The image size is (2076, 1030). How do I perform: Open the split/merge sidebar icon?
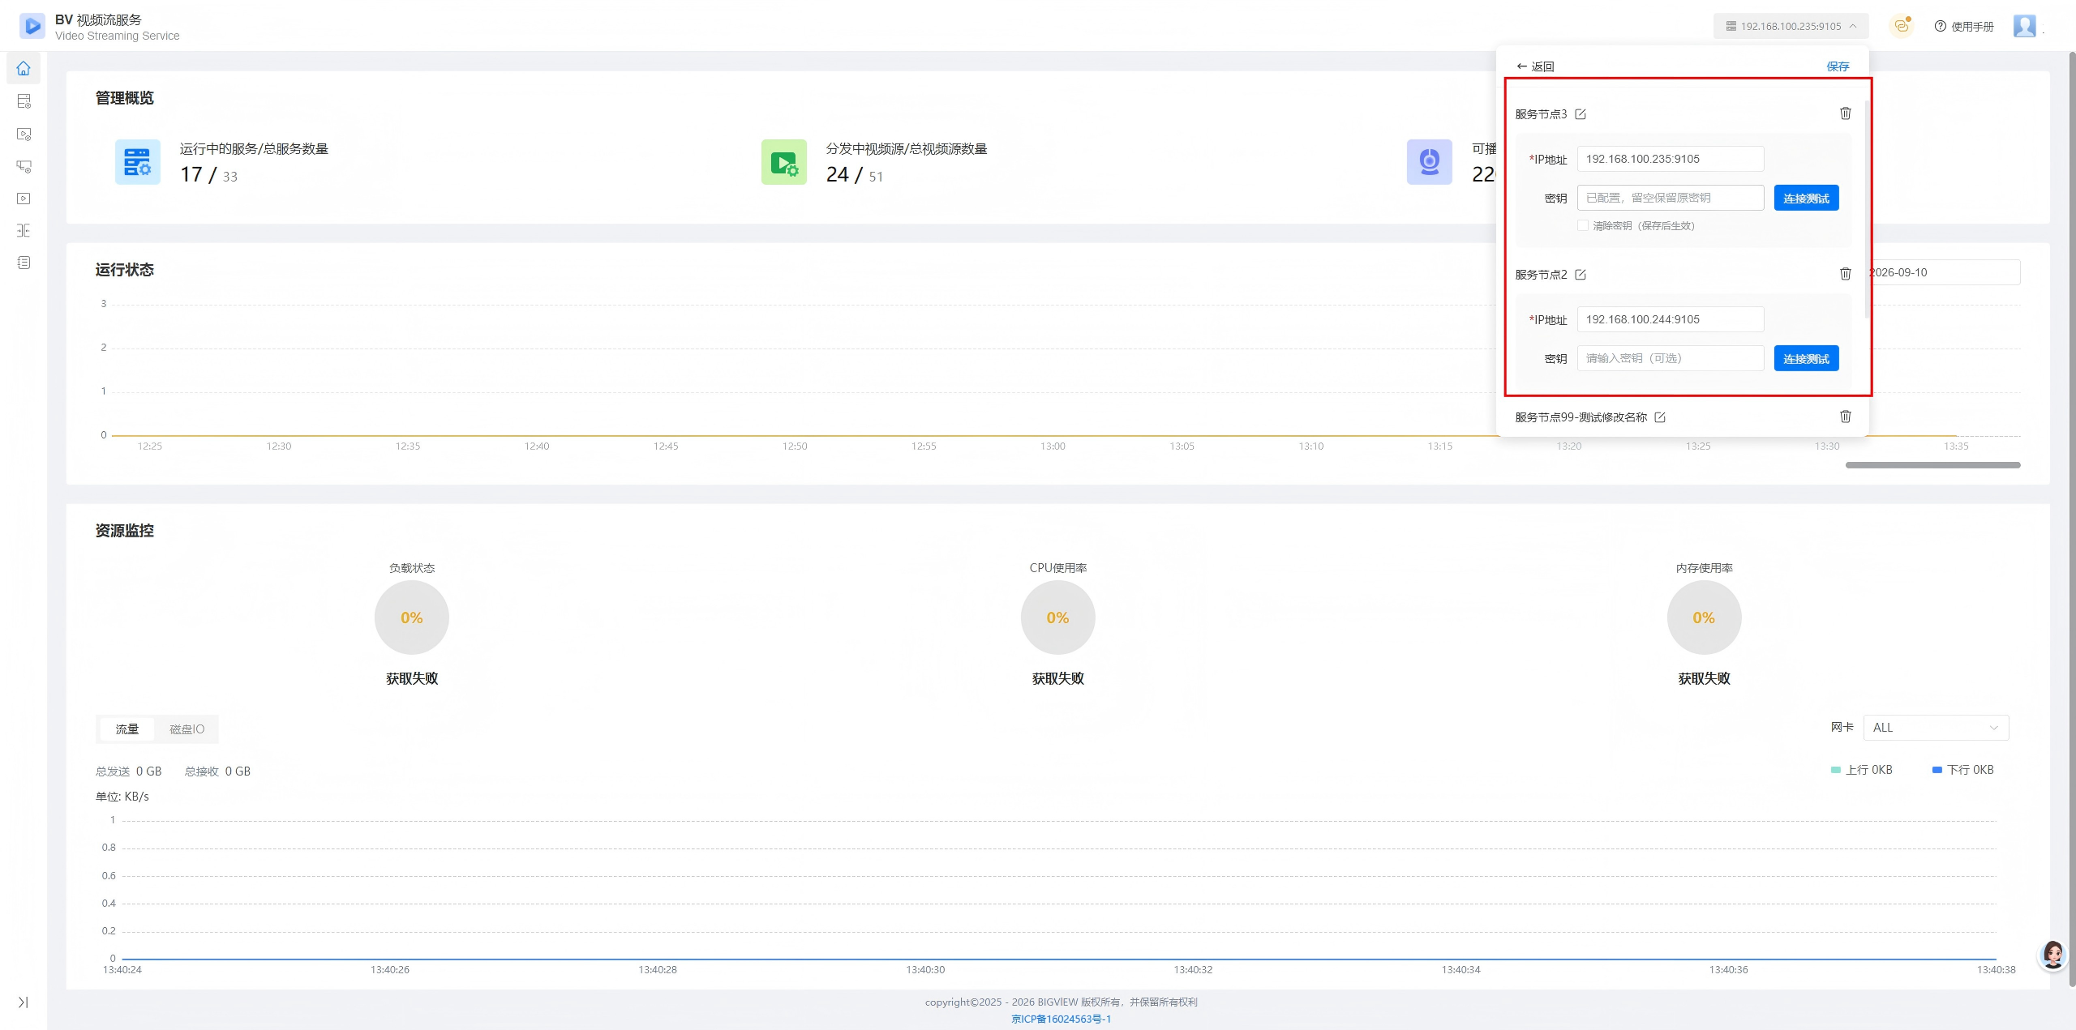(24, 230)
